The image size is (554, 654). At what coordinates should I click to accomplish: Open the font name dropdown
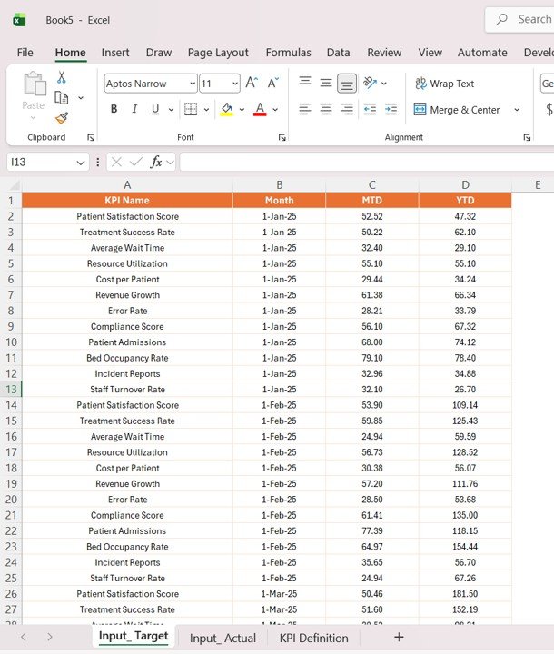tap(192, 84)
